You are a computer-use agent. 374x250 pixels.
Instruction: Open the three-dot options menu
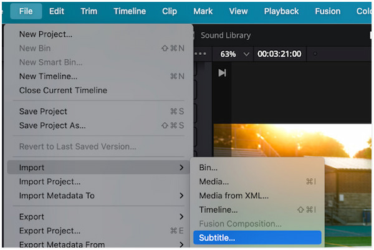point(200,54)
